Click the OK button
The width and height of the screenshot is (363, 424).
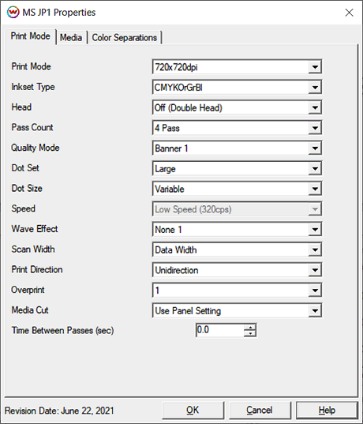(193, 411)
